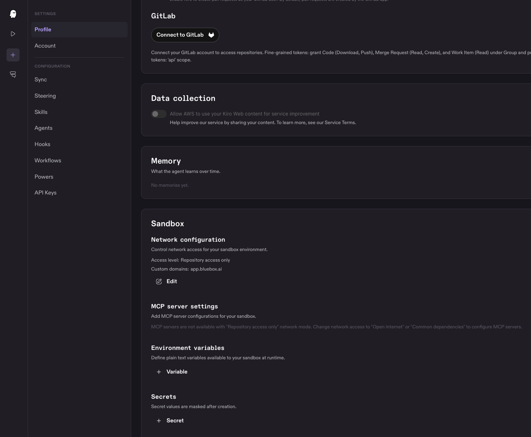Click 'Repository access only' access level text
The image size is (531, 437).
[x=205, y=260]
